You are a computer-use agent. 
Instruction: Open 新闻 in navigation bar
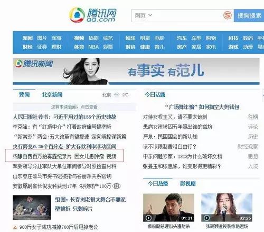[x=27, y=38]
